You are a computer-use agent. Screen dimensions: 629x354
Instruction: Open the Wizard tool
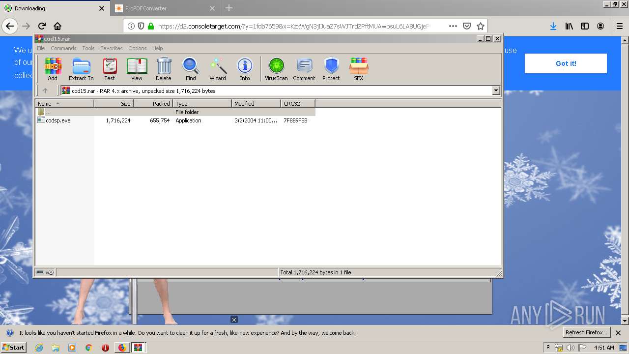click(218, 69)
